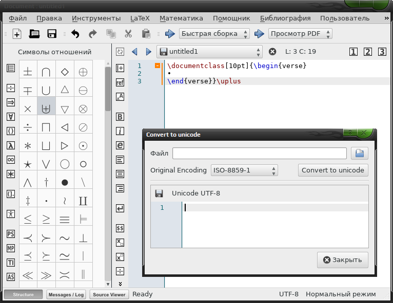The width and height of the screenshot is (393, 303).
Task: Collapse code fold on line 1
Action: coord(158,66)
